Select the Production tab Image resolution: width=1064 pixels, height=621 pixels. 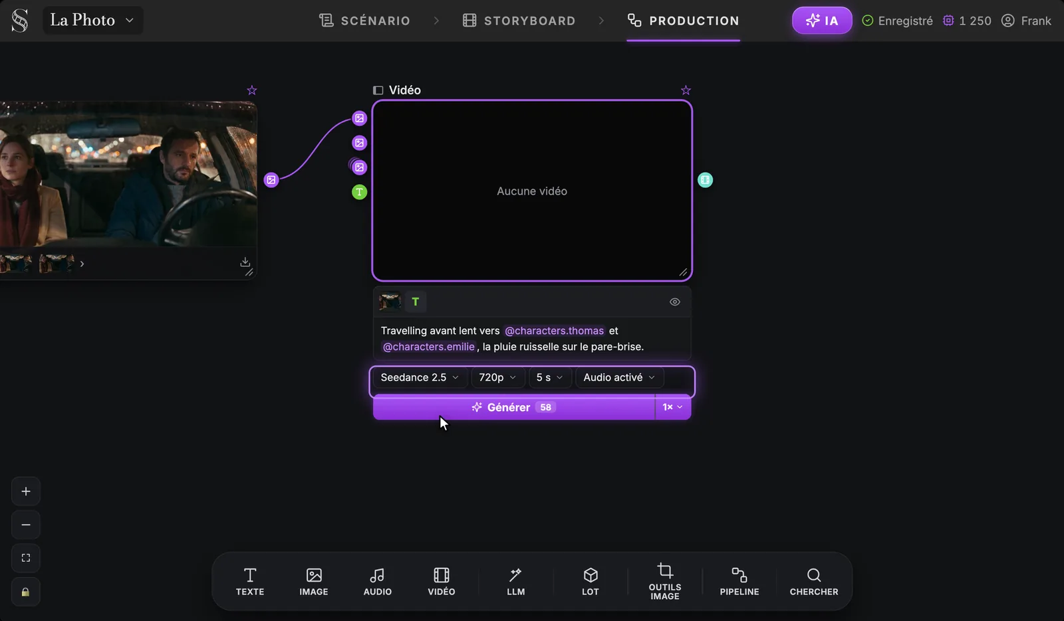click(684, 21)
